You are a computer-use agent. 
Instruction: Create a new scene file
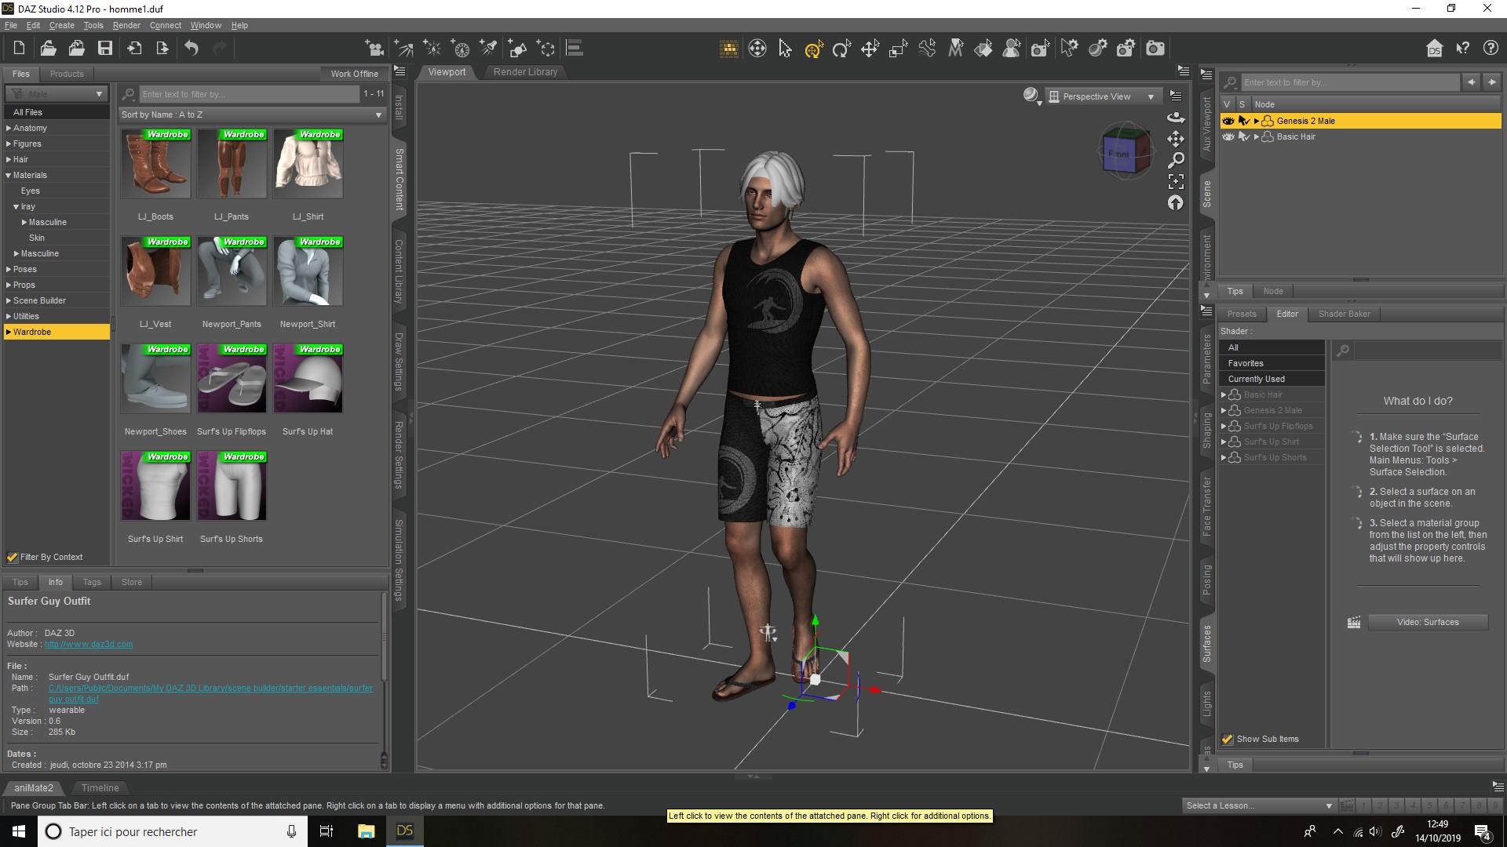tap(20, 49)
